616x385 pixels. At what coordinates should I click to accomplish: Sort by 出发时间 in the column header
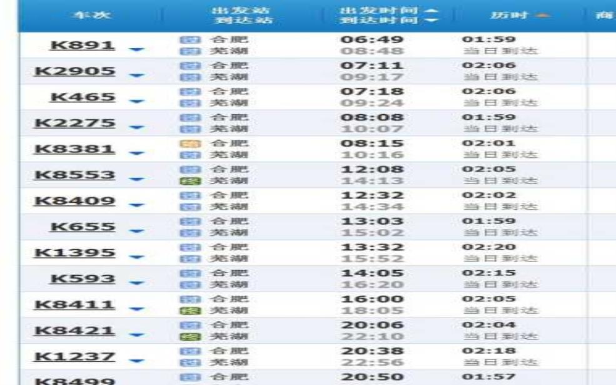coord(388,11)
